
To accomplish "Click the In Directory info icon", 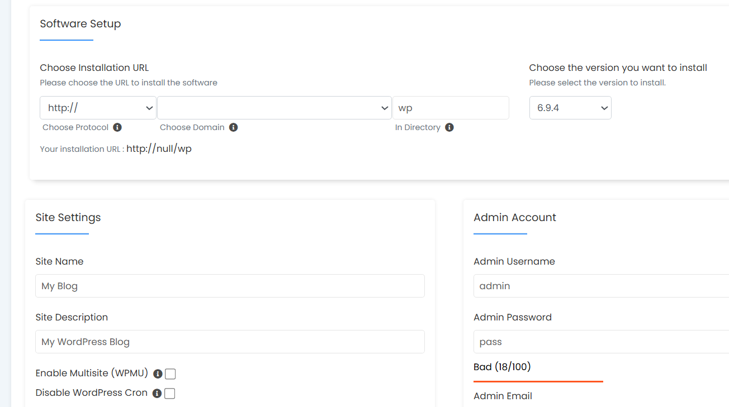I will click(449, 127).
